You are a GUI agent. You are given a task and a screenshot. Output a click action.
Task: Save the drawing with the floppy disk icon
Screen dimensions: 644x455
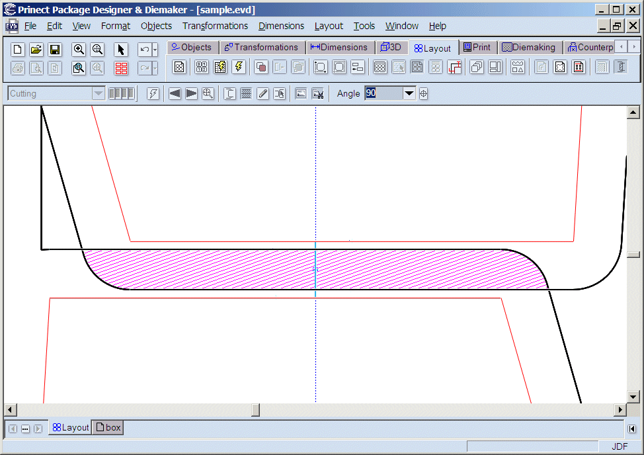coord(55,50)
